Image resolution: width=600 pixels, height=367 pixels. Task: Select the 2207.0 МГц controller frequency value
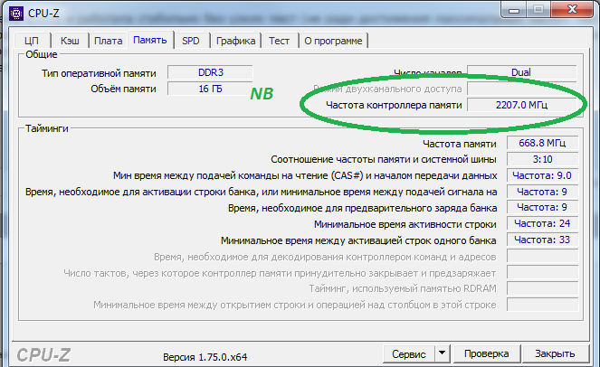click(521, 105)
